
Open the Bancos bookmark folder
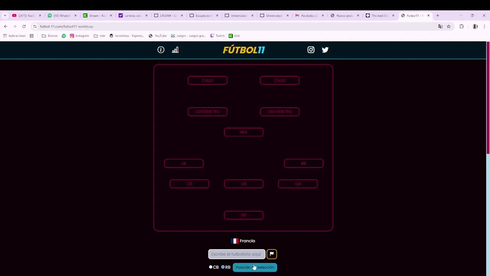(50, 36)
